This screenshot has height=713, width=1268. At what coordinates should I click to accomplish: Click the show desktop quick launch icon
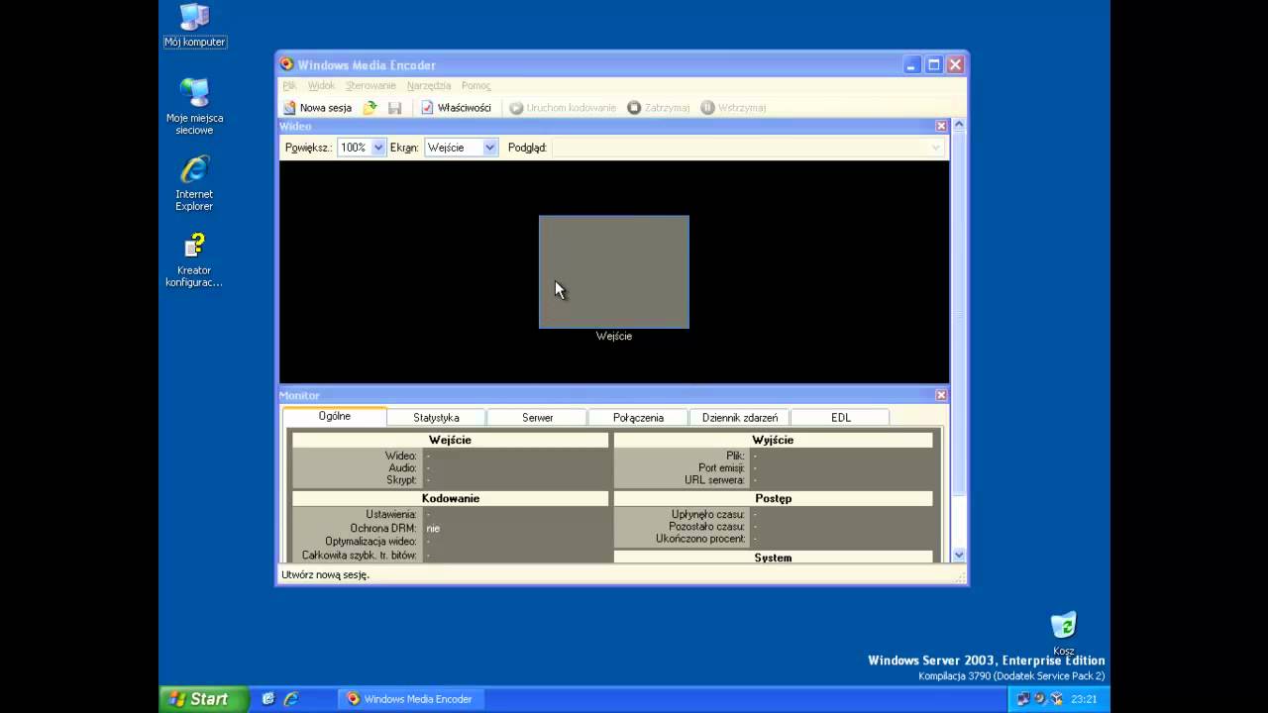click(267, 699)
